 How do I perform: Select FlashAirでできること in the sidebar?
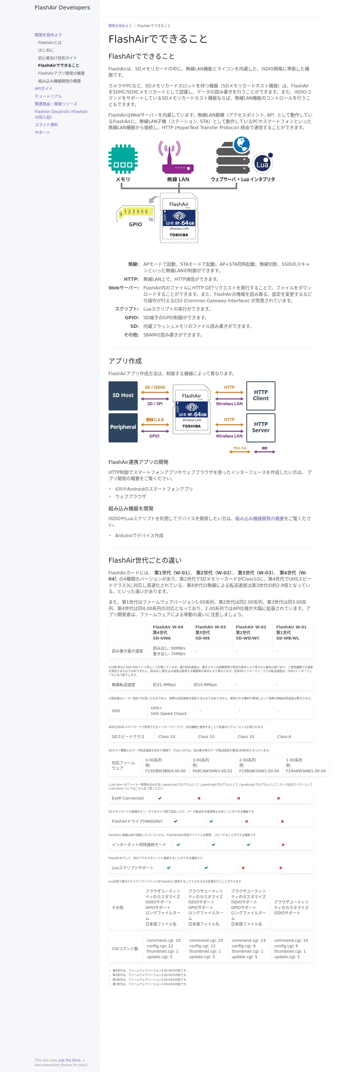pos(59,65)
